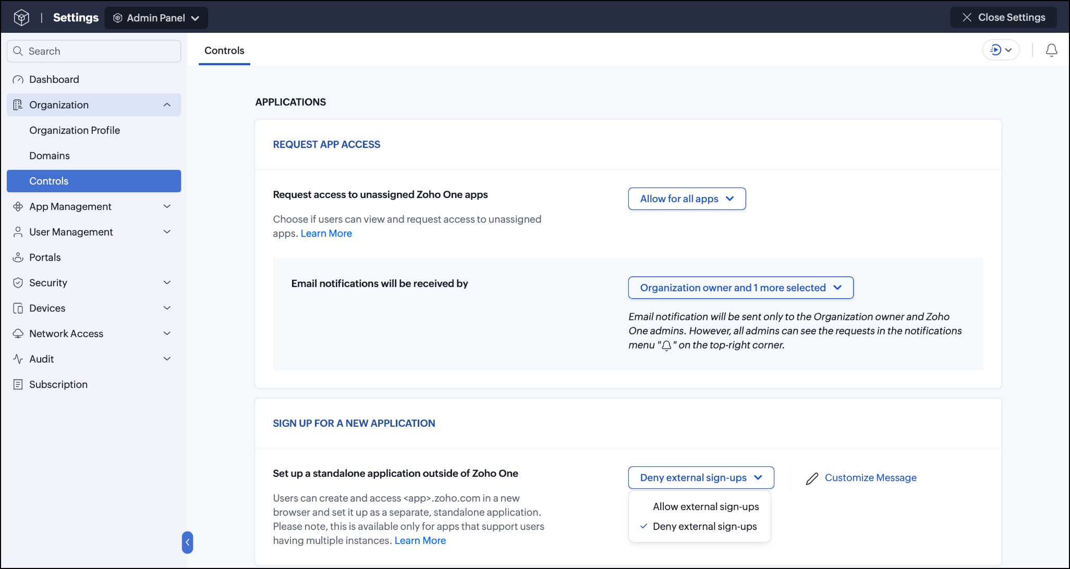The width and height of the screenshot is (1070, 569).
Task: Collapse the Organization section chevron
Action: coord(167,105)
